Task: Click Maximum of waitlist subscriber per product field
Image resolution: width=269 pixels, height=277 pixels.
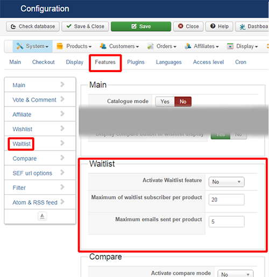Action: [x=226, y=200]
